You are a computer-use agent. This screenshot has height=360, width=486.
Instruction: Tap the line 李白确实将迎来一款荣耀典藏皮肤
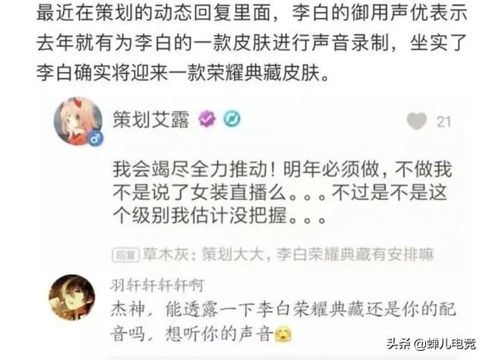point(183,72)
